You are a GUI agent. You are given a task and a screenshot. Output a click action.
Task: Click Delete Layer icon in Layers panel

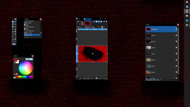click(149, 80)
